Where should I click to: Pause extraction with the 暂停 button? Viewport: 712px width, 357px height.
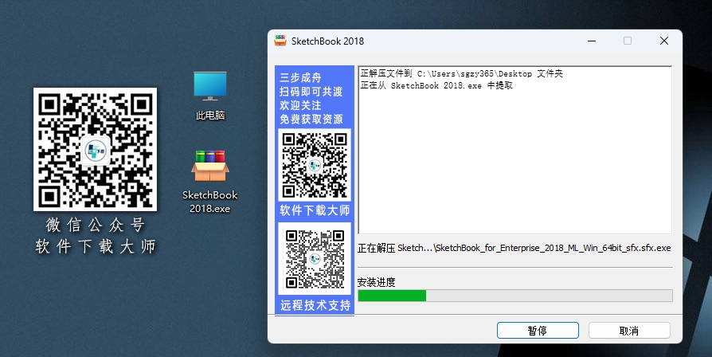click(538, 330)
